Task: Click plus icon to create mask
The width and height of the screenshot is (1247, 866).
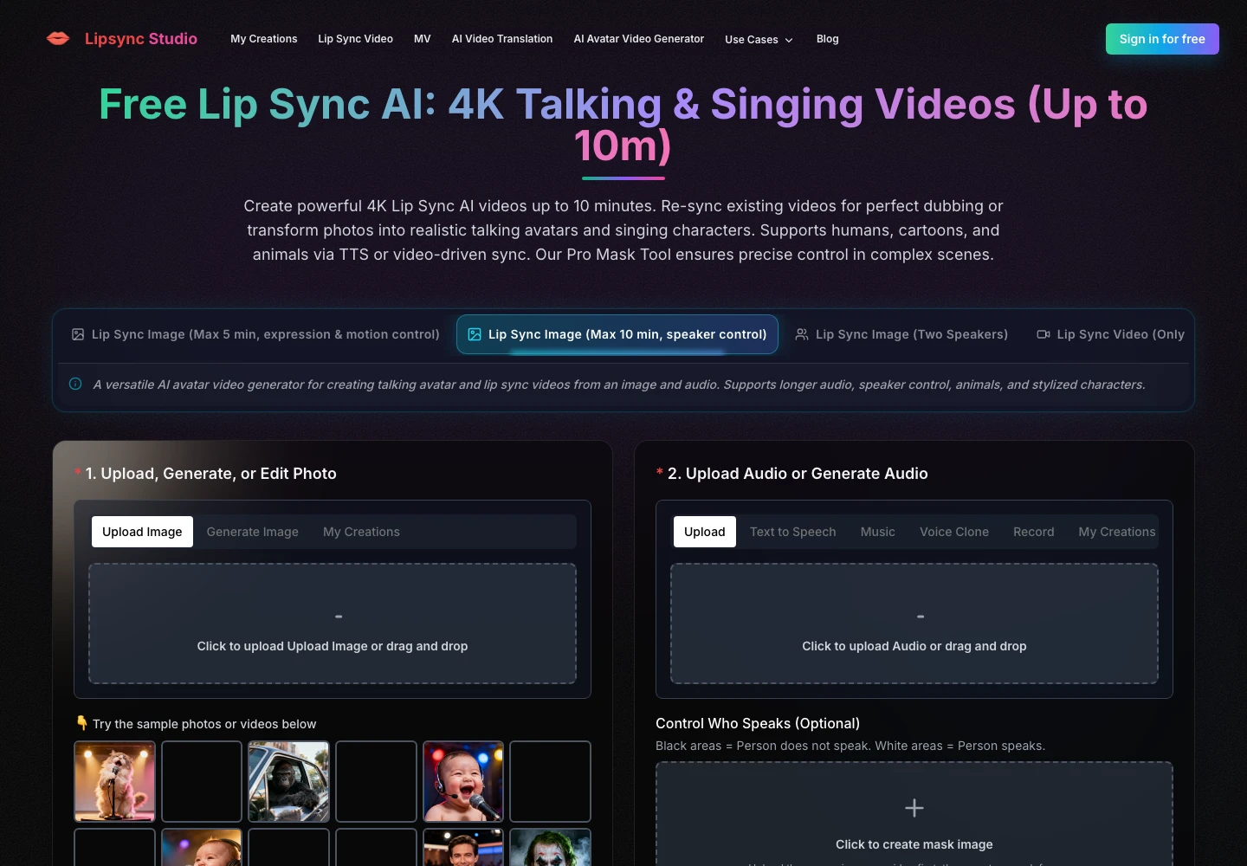Action: (914, 808)
